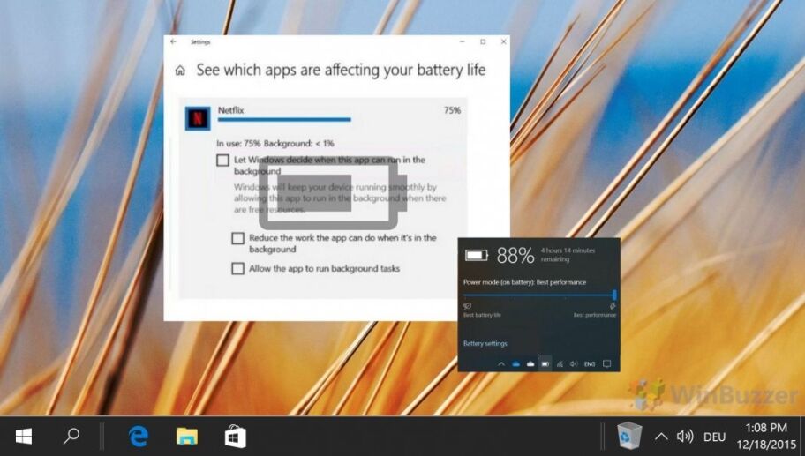Expand hidden icons chevron in the flyout tray

[501, 363]
